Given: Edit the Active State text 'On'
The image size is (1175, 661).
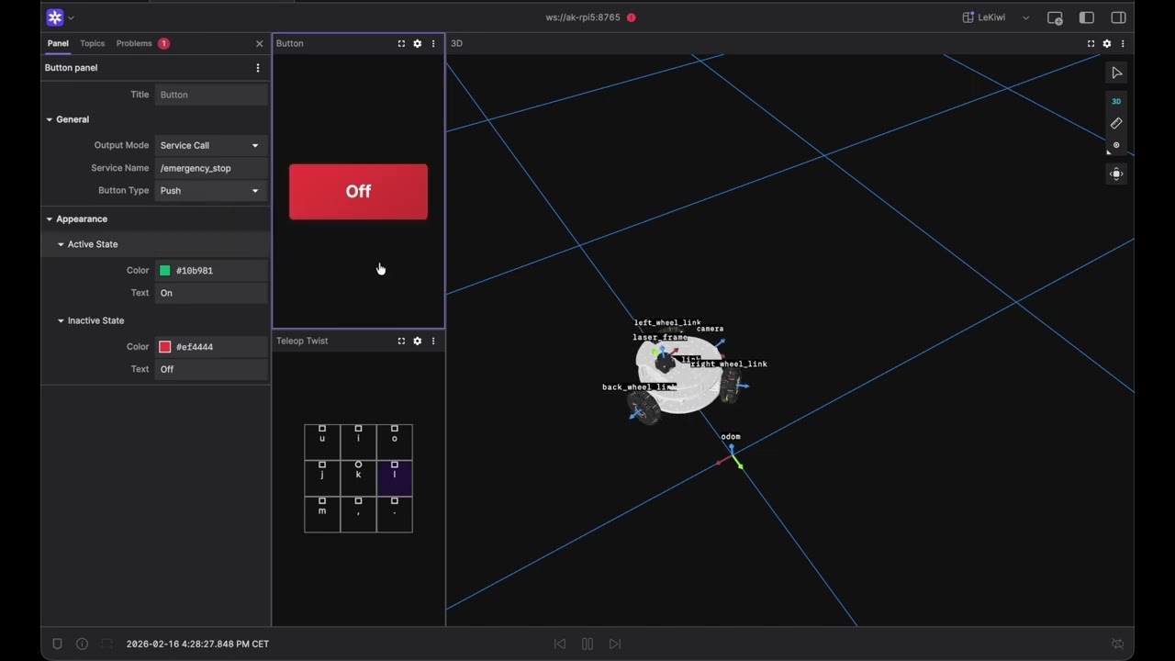Looking at the screenshot, I should click(x=211, y=293).
